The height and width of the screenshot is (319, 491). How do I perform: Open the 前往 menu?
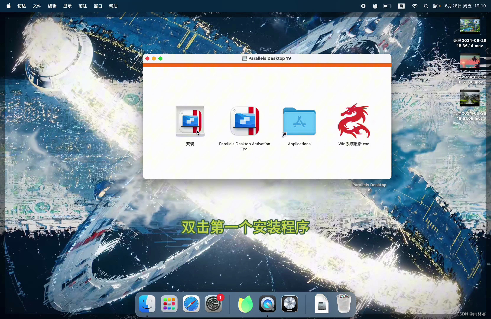83,6
